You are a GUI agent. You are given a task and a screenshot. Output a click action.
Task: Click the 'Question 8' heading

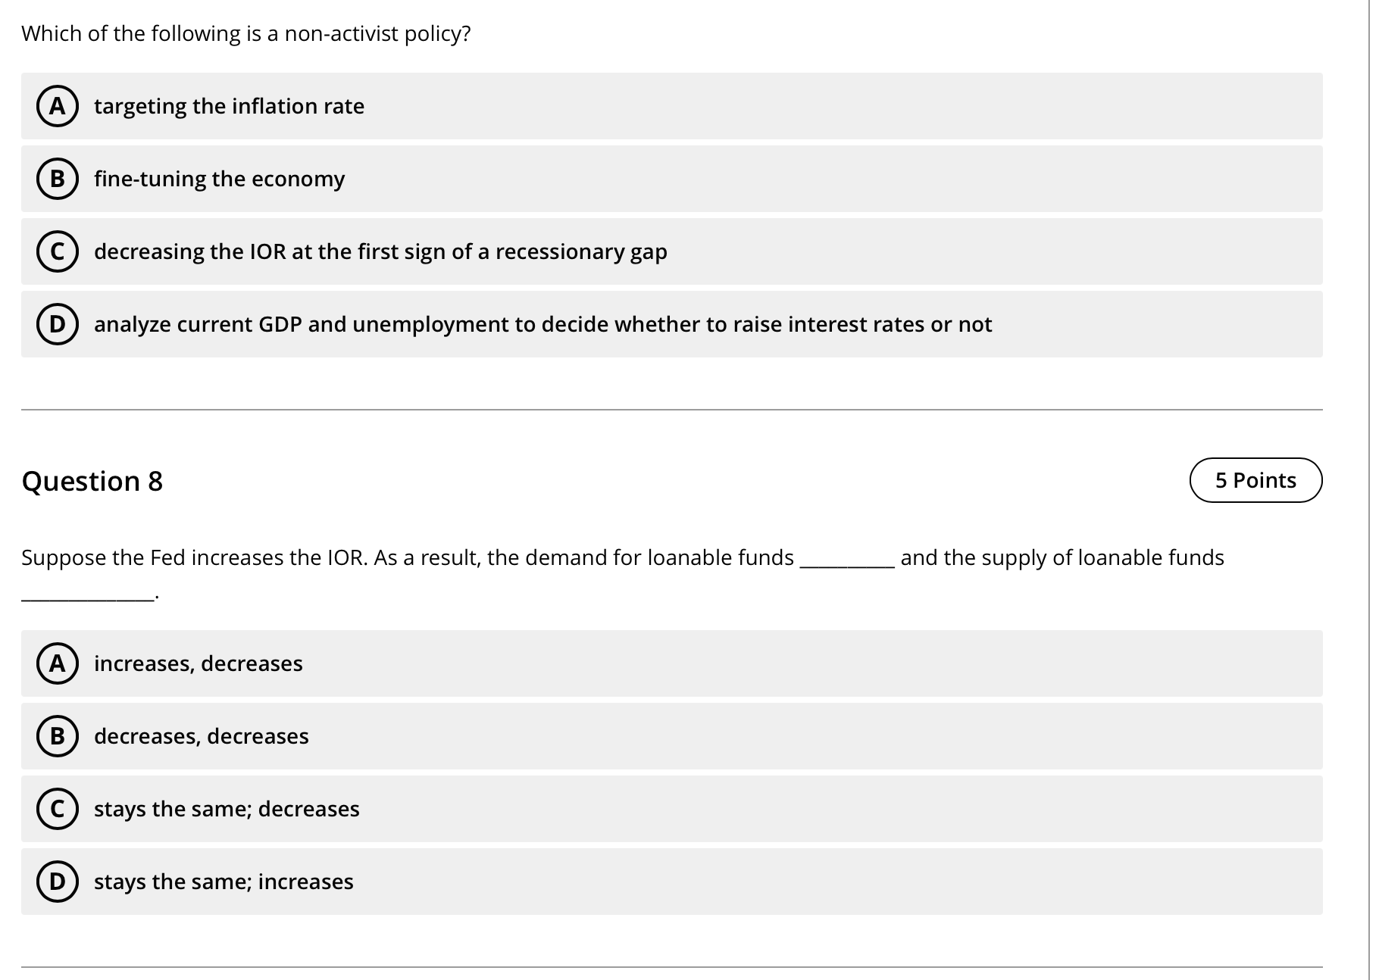tap(92, 480)
